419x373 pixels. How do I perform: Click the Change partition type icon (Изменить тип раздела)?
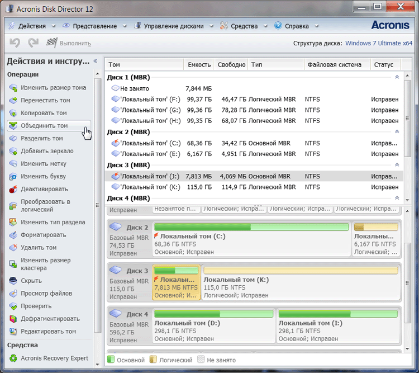pyautogui.click(x=13, y=222)
